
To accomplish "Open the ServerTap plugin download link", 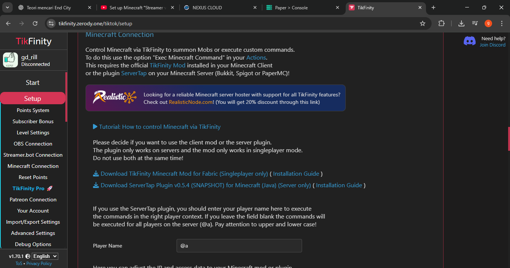I will 205,185.
